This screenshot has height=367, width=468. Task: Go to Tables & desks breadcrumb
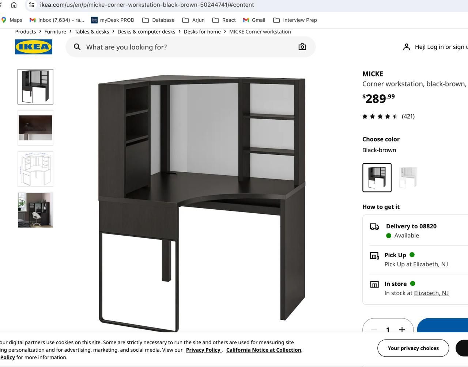[92, 32]
